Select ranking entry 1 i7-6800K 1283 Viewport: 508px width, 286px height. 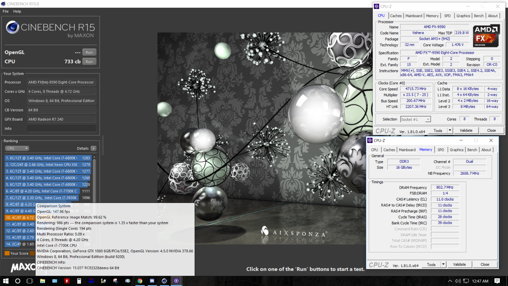[48, 158]
